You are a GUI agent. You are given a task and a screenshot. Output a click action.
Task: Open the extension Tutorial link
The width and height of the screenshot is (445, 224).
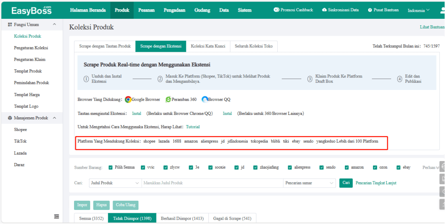pyautogui.click(x=193, y=127)
